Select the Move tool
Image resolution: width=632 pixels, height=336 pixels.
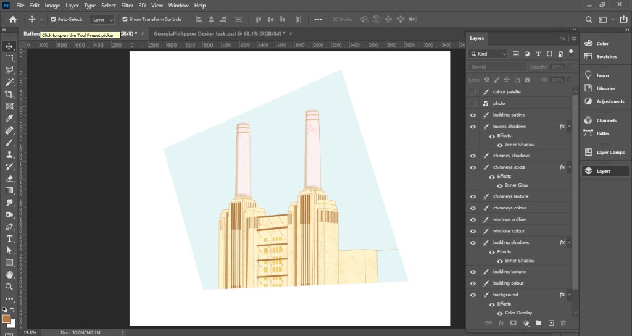coord(9,46)
